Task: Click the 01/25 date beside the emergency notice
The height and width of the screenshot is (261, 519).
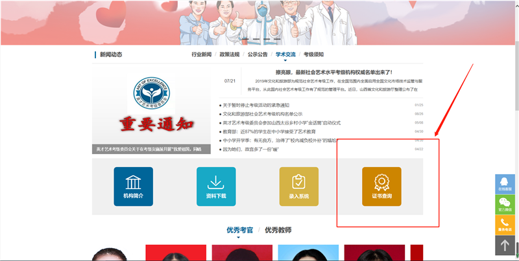Action: click(418, 105)
